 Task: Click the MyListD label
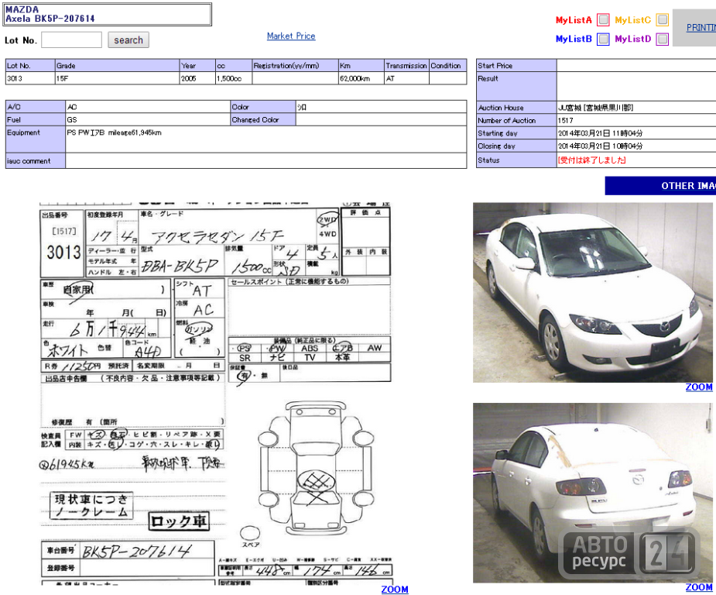632,39
